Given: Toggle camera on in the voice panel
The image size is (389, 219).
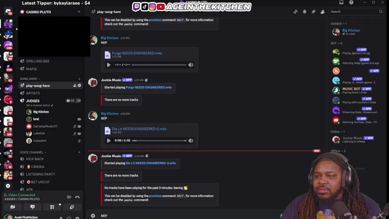Looking at the screenshot, I should tap(13, 207).
